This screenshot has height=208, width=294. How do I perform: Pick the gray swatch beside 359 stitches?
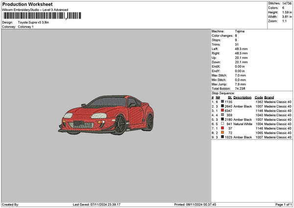[222, 115]
